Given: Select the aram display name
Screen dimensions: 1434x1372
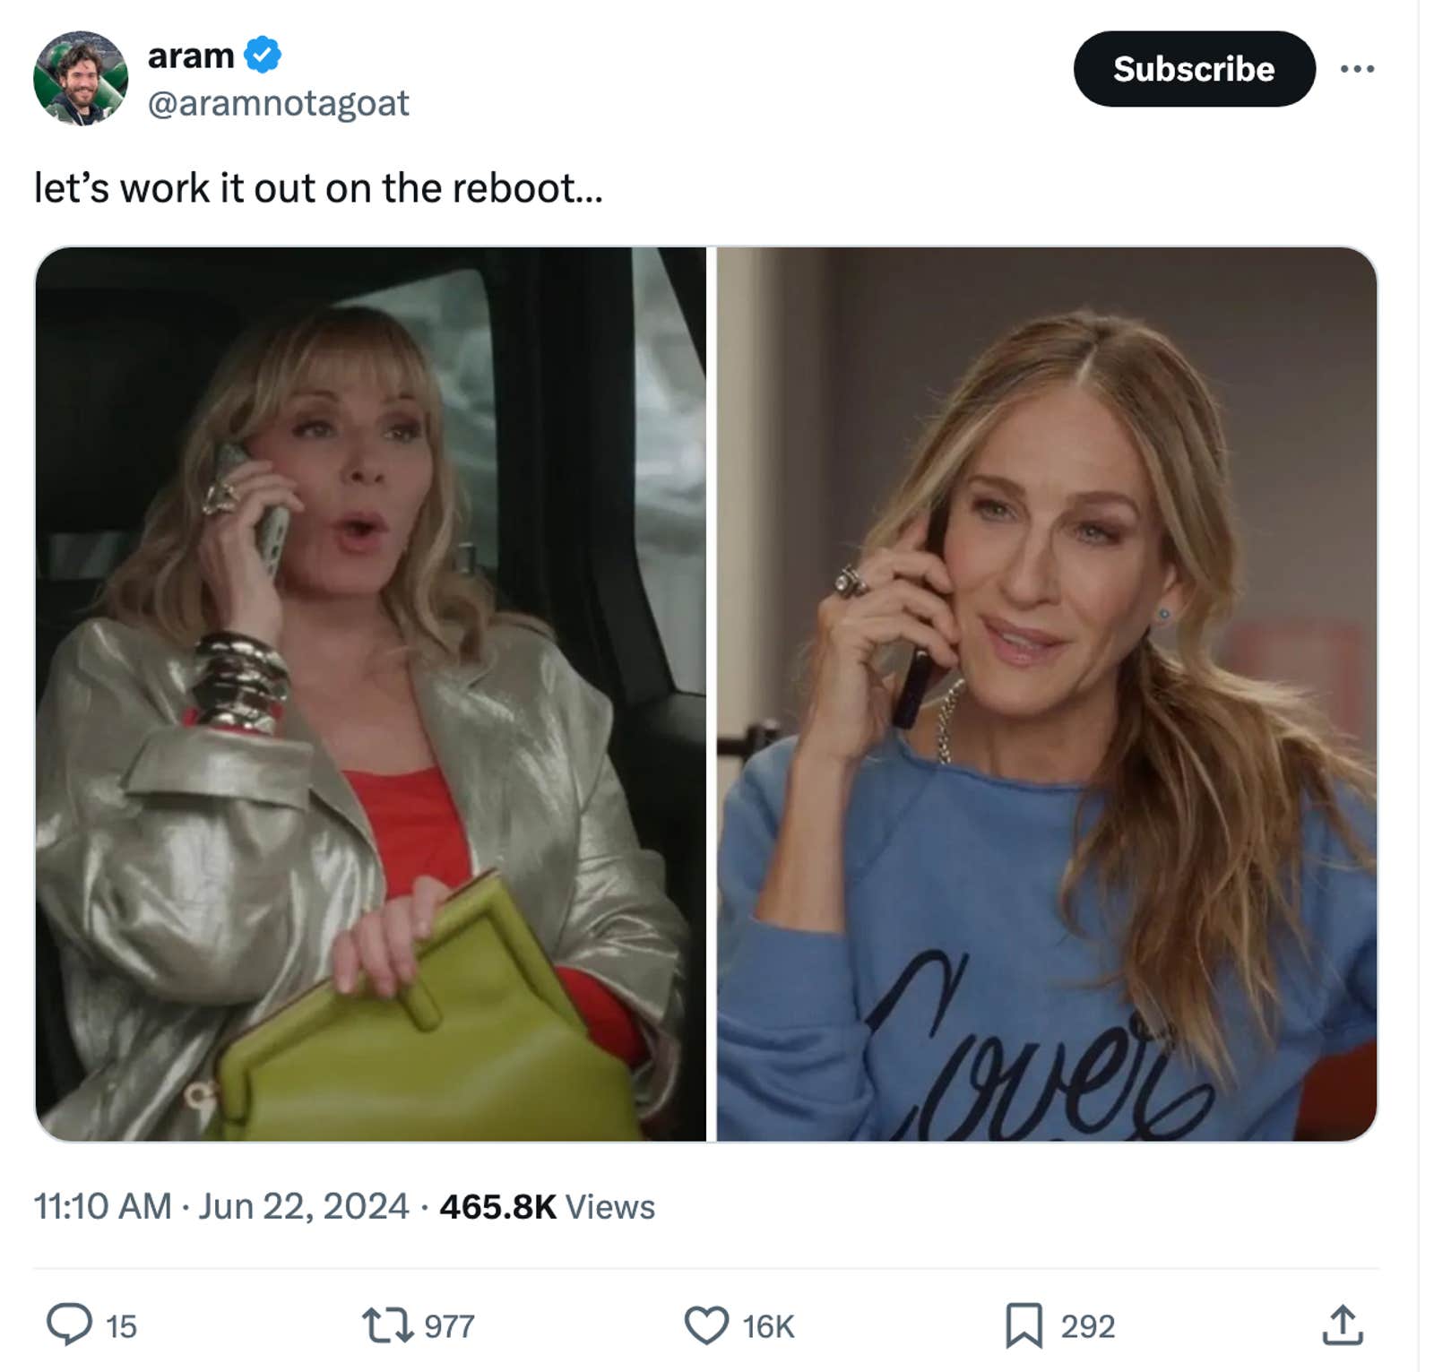Looking at the screenshot, I should [x=193, y=54].
